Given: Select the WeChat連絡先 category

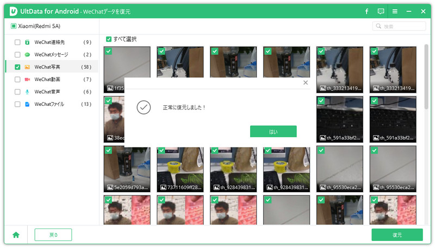Looking at the screenshot, I should (52, 42).
